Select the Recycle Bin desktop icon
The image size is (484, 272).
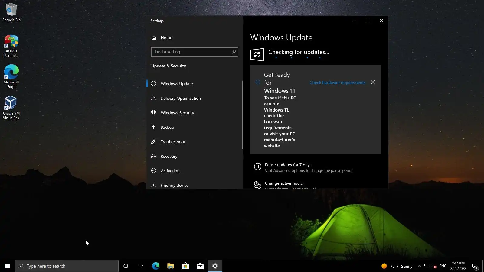(11, 12)
